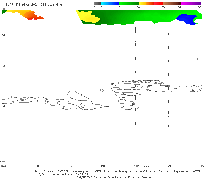Click the -65 latitude axis label
This screenshot has height=179, width=204.
2,35
